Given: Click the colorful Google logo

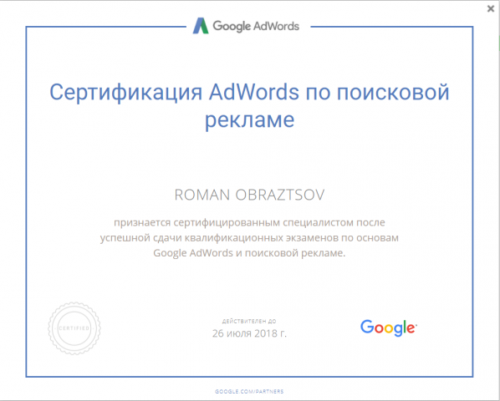Looking at the screenshot, I should tap(389, 327).
